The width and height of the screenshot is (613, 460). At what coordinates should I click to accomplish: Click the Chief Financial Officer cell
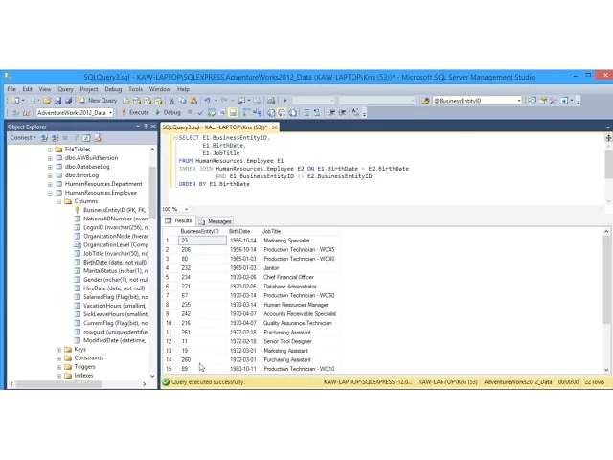click(288, 277)
